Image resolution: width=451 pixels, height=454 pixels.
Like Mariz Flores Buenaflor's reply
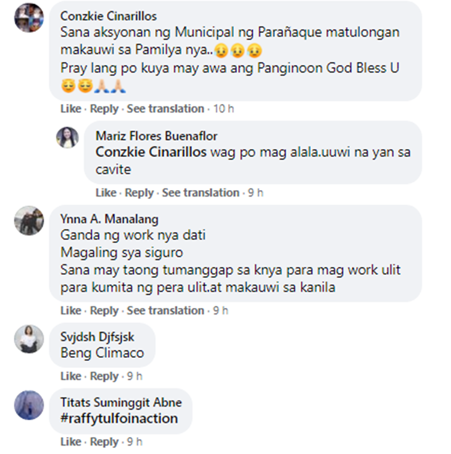pos(106,193)
